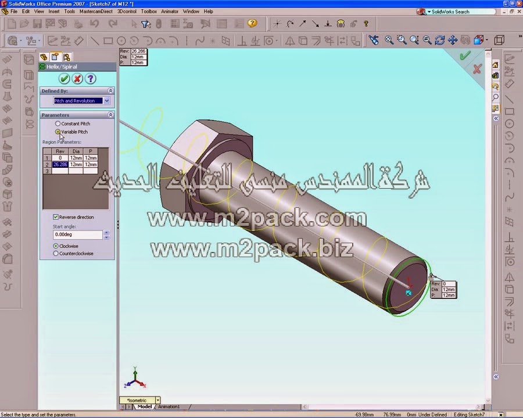The height and width of the screenshot is (418, 523).
Task: Collapse the right task pane chevron near top
Action: point(496,118)
